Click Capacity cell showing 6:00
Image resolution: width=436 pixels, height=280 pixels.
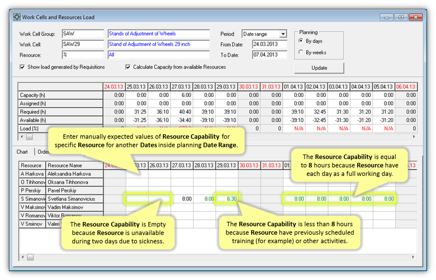(x=181, y=95)
